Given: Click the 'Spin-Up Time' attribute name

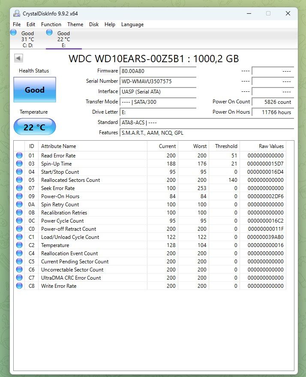Looking at the screenshot, I should point(57,164).
